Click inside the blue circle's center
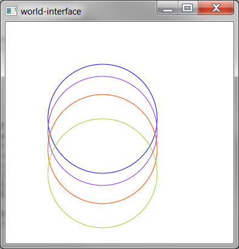Viewport: 239px width, 249px height. [x=103, y=119]
